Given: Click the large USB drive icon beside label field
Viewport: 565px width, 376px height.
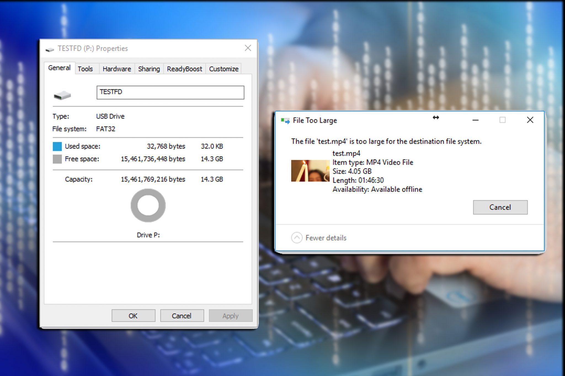Looking at the screenshot, I should [62, 95].
